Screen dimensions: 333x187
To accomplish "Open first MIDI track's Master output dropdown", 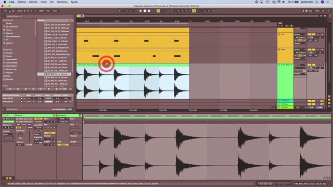I will (x=300, y=43).
